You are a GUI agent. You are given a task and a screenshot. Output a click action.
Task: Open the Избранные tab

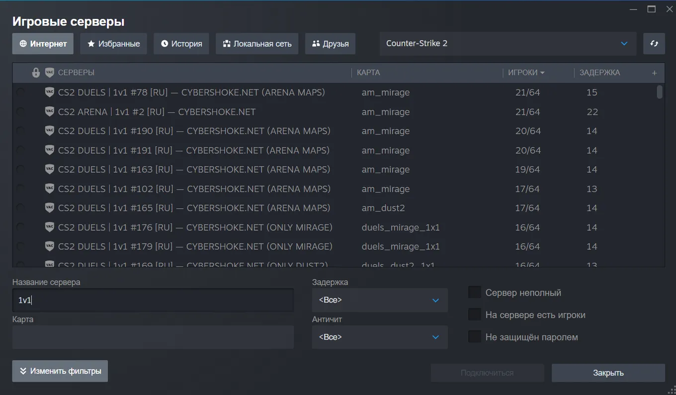point(114,44)
